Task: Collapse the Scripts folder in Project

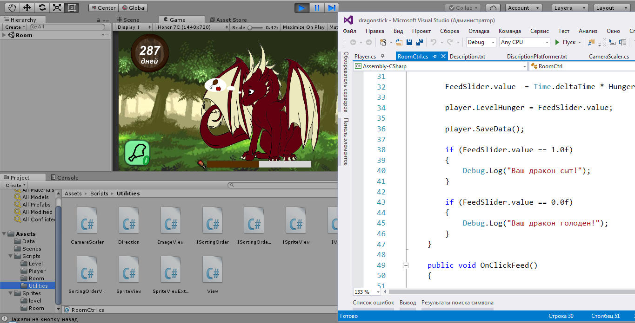Action: click(11, 256)
